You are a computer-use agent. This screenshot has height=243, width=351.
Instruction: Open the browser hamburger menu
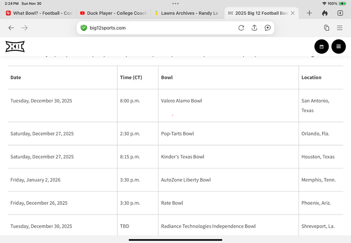click(x=340, y=28)
